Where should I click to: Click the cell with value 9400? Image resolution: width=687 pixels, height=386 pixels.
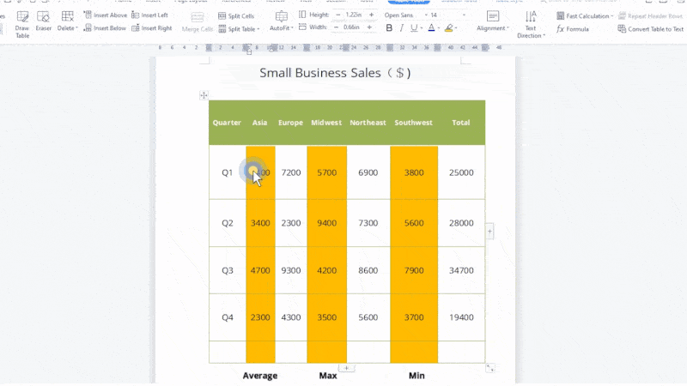tap(327, 223)
